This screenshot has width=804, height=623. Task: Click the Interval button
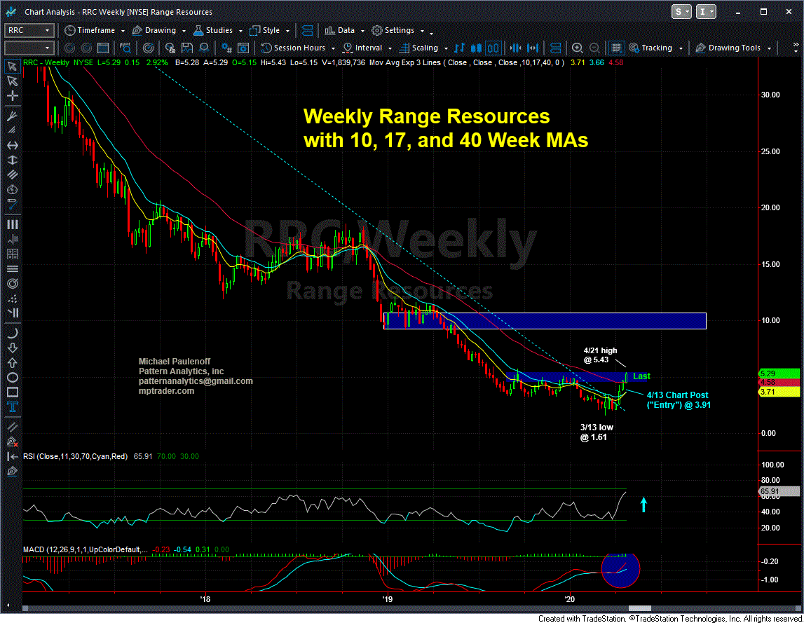point(362,48)
